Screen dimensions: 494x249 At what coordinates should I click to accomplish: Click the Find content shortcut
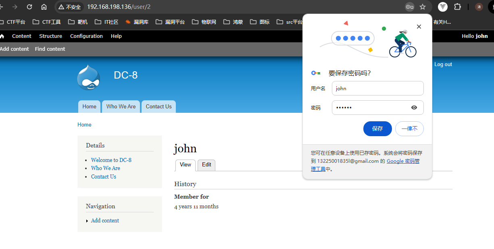pyautogui.click(x=50, y=49)
